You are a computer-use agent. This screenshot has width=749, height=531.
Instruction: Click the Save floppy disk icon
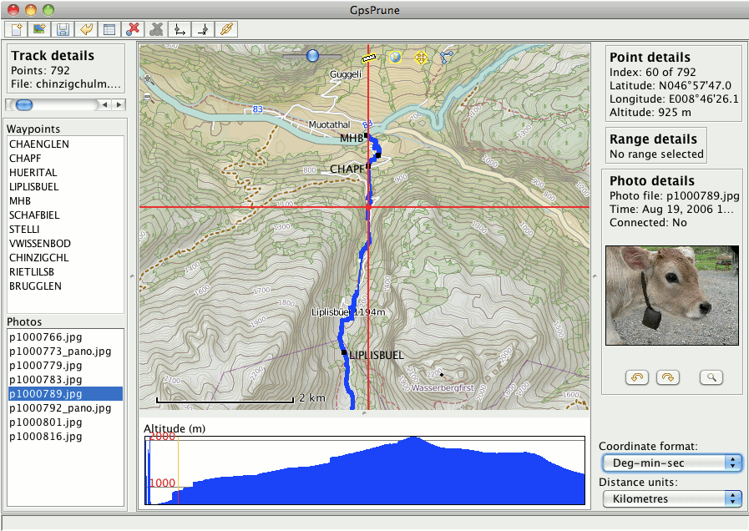[x=62, y=29]
